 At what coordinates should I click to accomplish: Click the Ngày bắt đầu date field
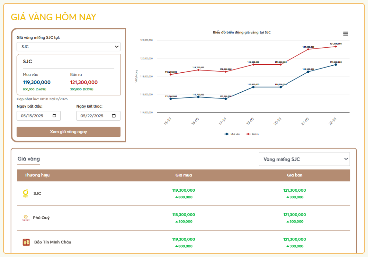[x=39, y=116]
